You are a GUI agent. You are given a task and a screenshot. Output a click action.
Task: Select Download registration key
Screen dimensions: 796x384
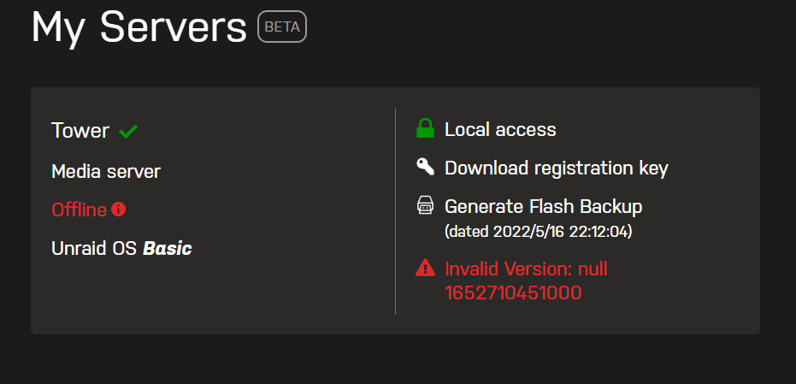[x=557, y=168]
